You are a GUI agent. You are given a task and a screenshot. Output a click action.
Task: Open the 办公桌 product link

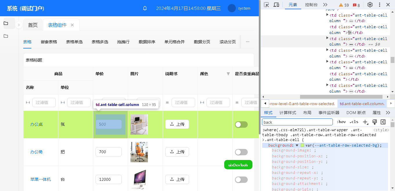pos(37,124)
